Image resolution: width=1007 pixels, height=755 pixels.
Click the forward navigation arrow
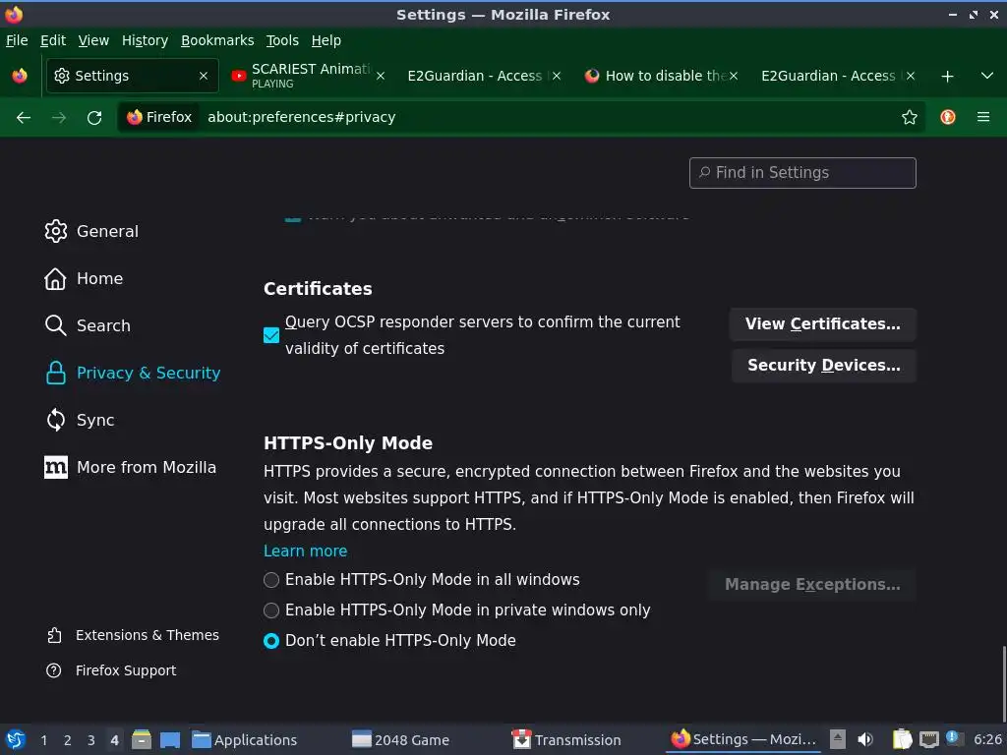coord(59,118)
